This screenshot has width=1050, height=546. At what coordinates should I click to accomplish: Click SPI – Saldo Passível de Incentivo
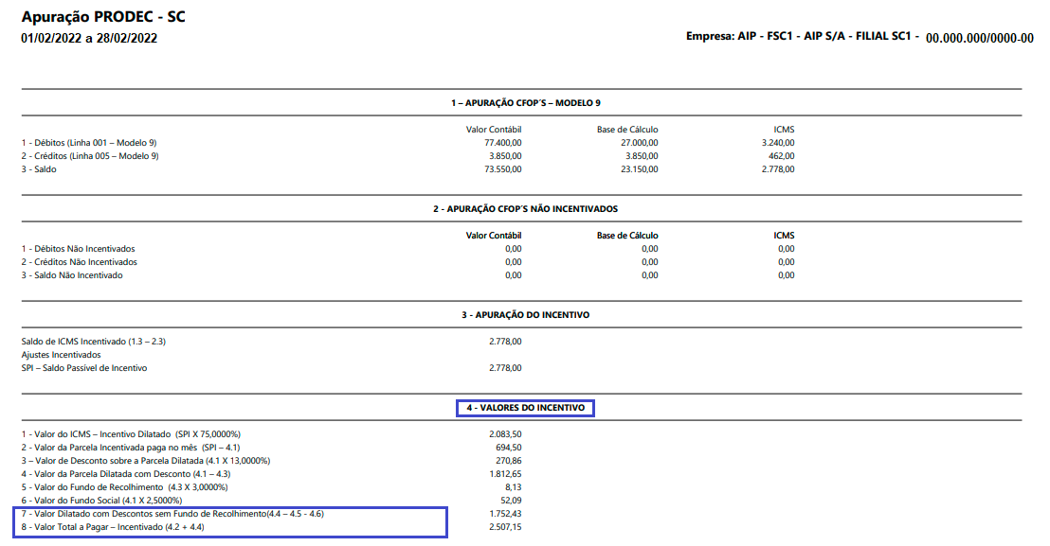tap(84, 368)
